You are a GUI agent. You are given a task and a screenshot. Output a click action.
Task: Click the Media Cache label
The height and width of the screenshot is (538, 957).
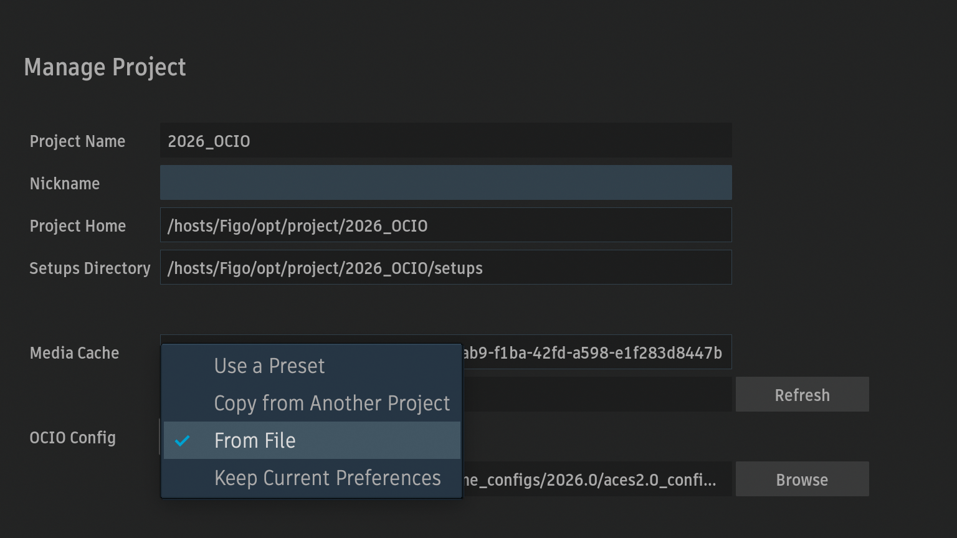(74, 353)
